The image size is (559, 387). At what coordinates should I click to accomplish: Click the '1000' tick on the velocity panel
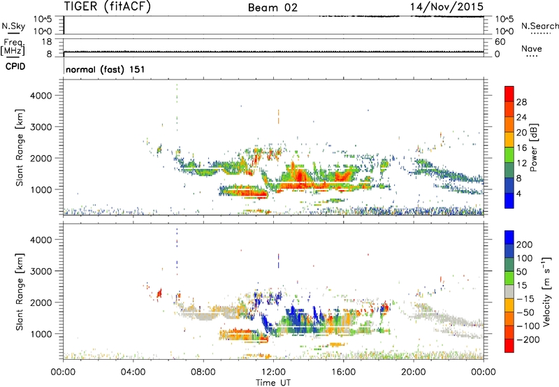41,334
